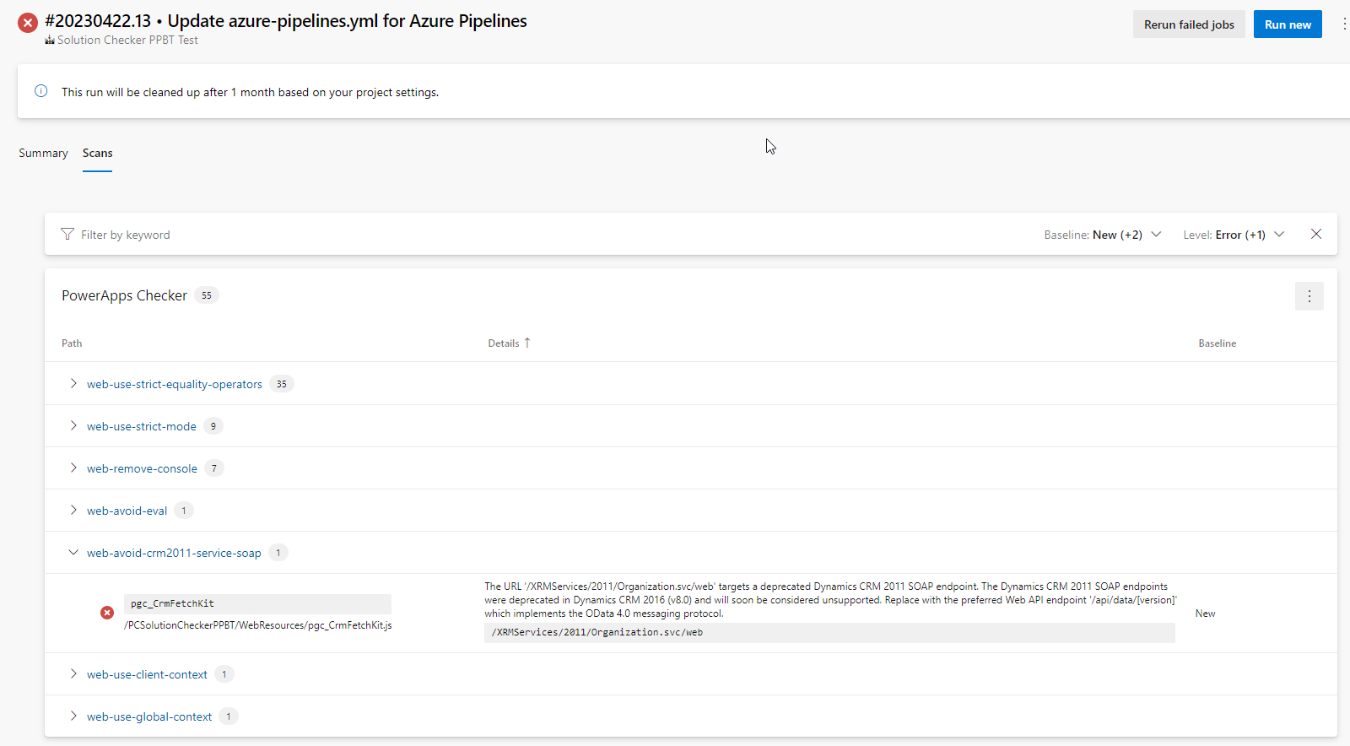1350x746 pixels.
Task: Click the Baseline column header
Action: click(x=1217, y=343)
